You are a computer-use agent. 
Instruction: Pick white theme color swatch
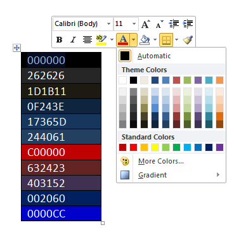(x=123, y=81)
